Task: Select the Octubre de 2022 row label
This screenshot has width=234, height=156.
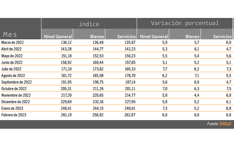Action: coord(14,89)
